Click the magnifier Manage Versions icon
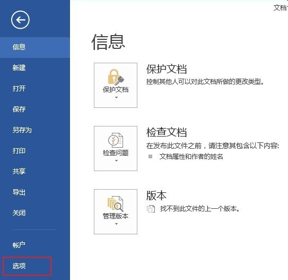 [116, 203]
